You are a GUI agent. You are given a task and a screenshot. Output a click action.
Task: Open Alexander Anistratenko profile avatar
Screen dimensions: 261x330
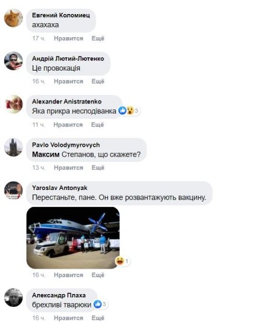click(13, 104)
